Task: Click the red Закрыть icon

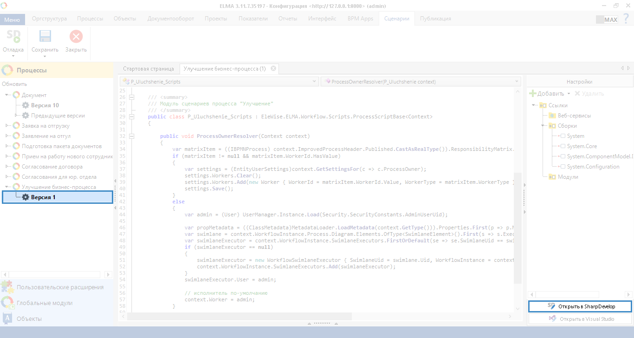Action: 76,37
